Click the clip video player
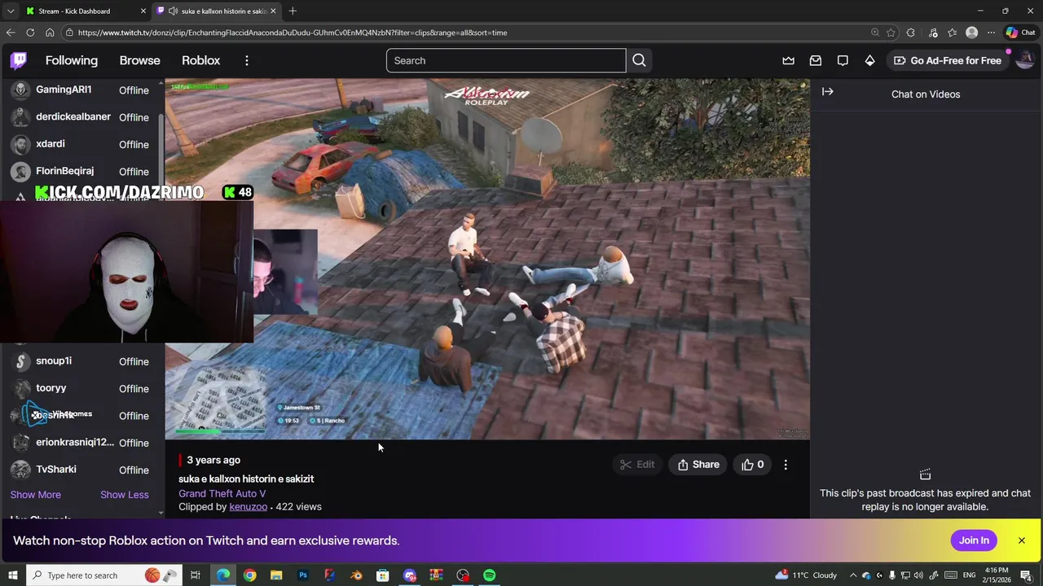The width and height of the screenshot is (1043, 586). pos(487,259)
